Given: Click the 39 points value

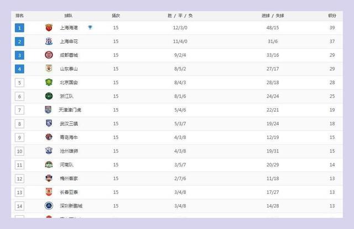Looking at the screenshot, I should pyautogui.click(x=332, y=28).
